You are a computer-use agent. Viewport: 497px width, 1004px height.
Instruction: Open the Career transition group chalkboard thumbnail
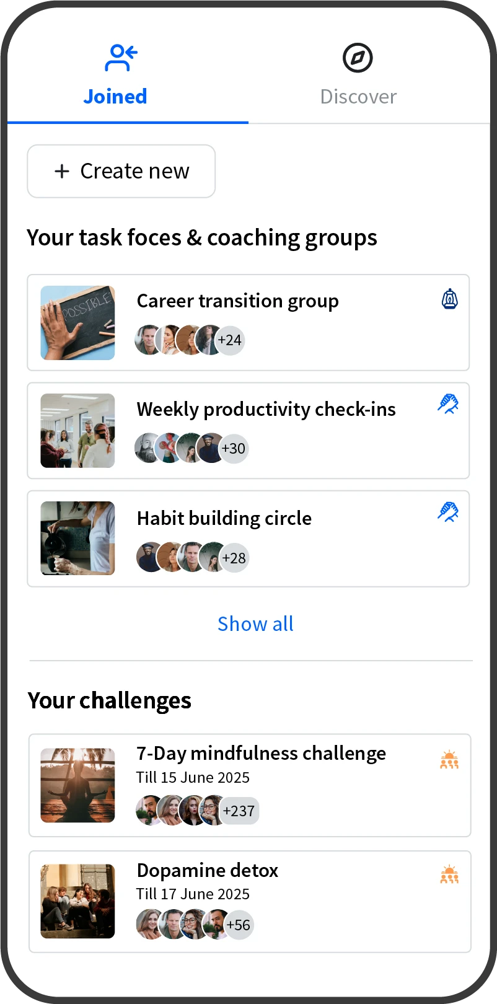coord(77,323)
